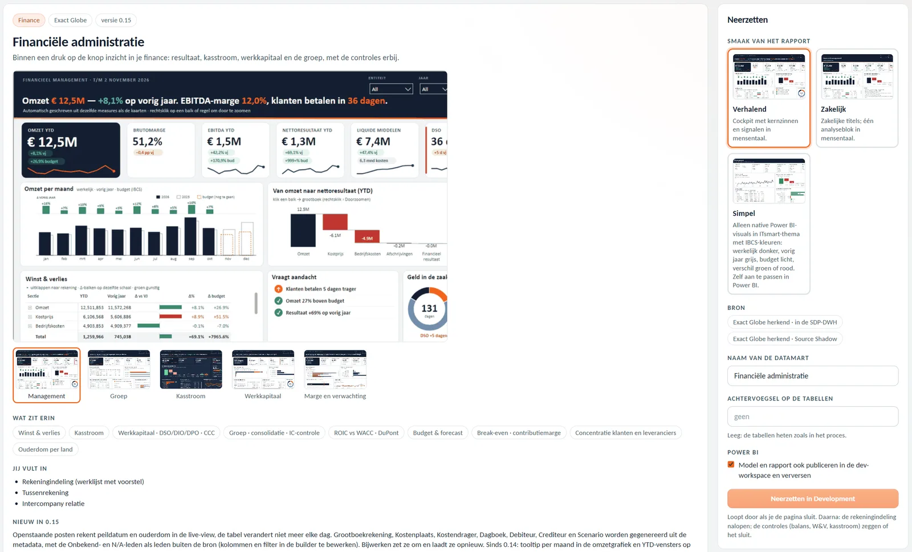
Task: Click the 'ROIC vs WACC · DuPont' chip
Action: coord(367,433)
